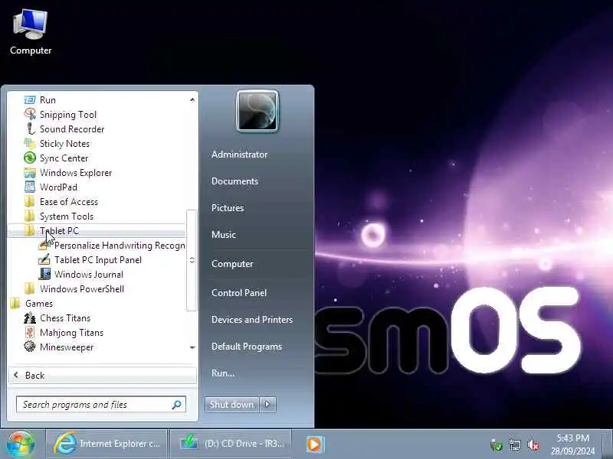The height and width of the screenshot is (459, 613).
Task: Open Administrator personal folder
Action: [x=239, y=155]
